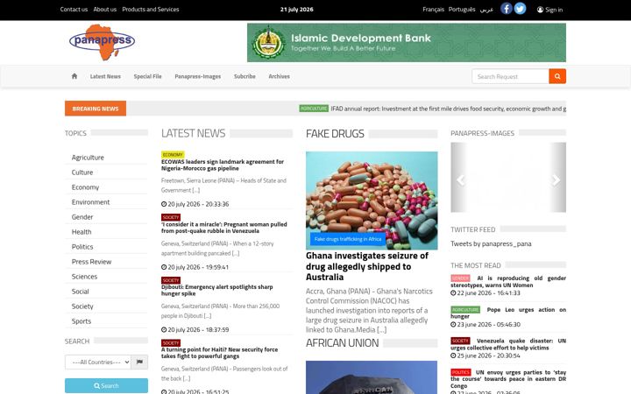Select Politics topic
631x394 pixels.
point(82,246)
